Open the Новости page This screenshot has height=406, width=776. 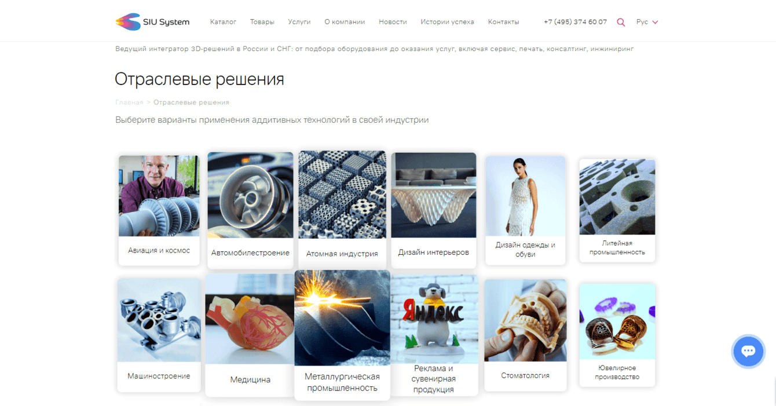click(393, 22)
